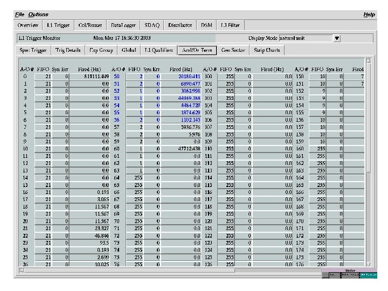Select the L1 Trigger tab
This screenshot has height=291, width=388.
click(x=58, y=25)
